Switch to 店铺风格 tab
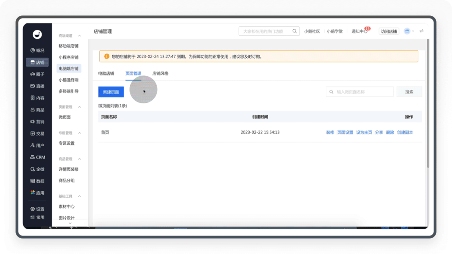 160,73
